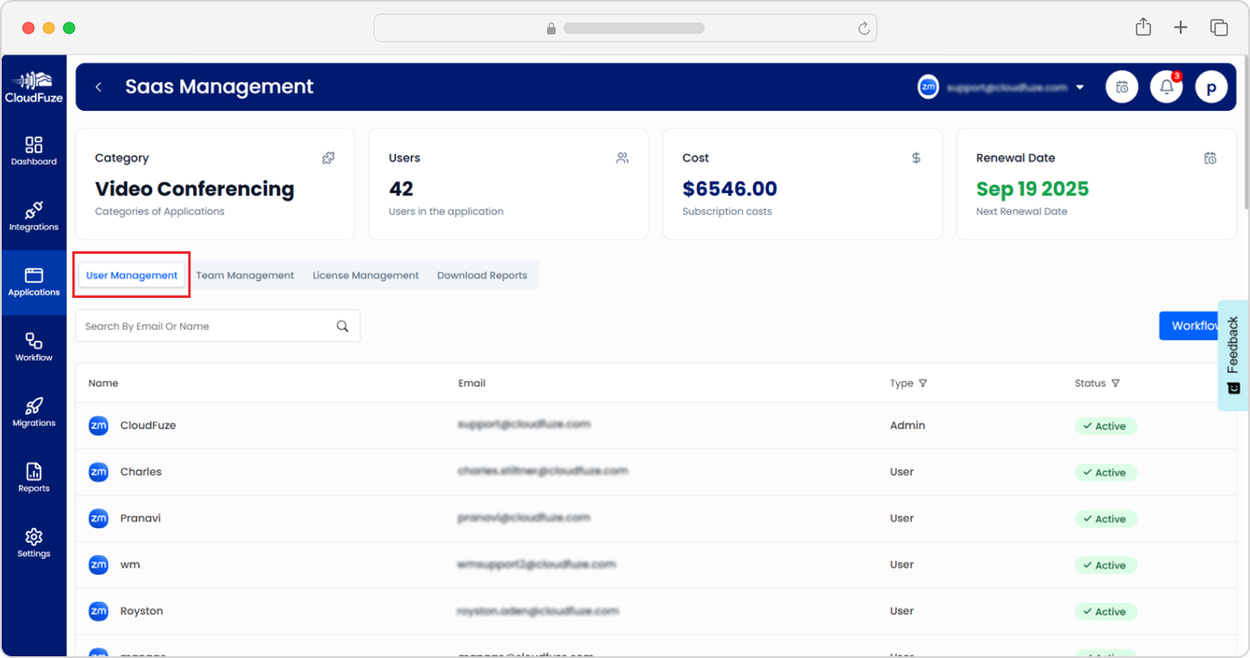The image size is (1250, 658).
Task: Expand the support@cloudfuze.com account dropdown
Action: pyautogui.click(x=1079, y=87)
